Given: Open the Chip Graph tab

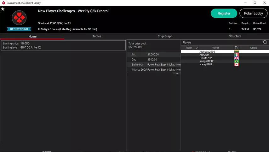Looking at the screenshot, I should coord(165,36).
